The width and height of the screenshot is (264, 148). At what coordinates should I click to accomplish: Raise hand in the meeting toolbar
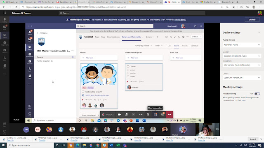[x=148, y=115]
